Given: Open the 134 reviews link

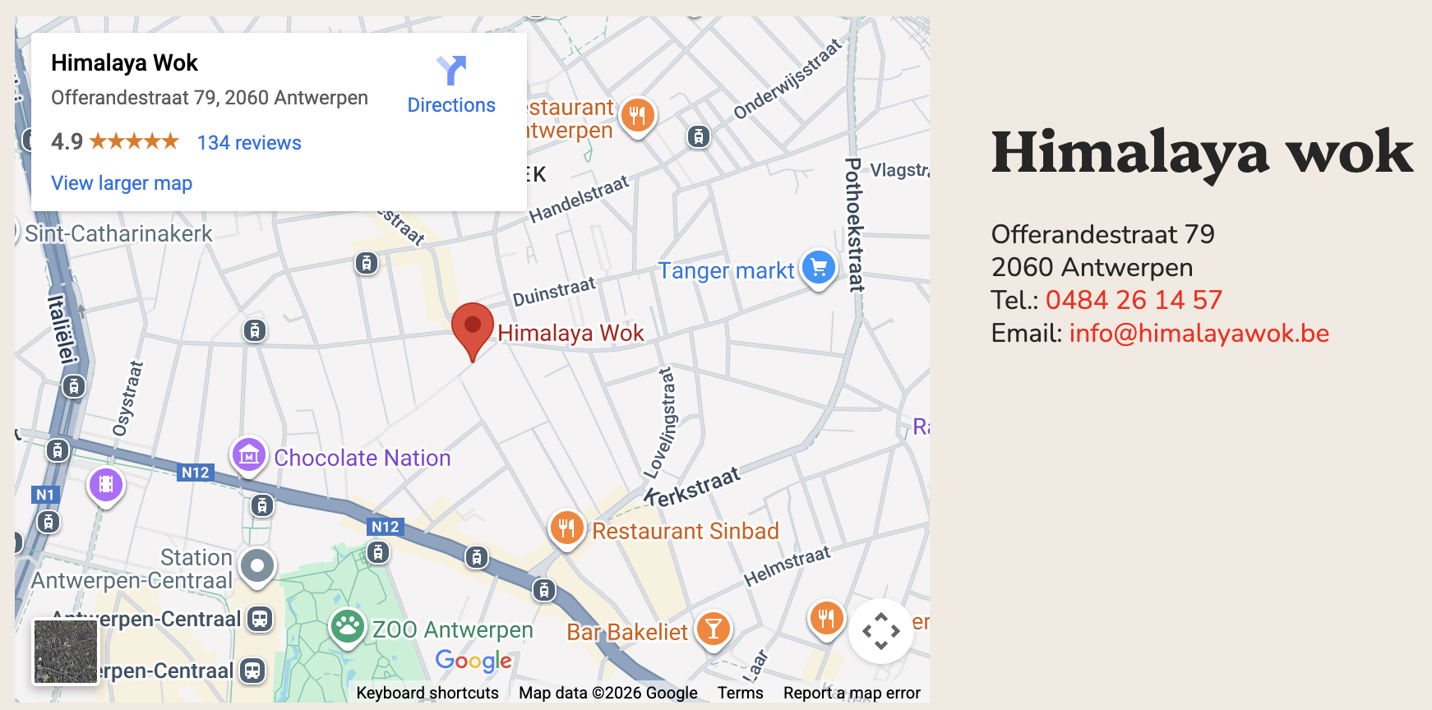Looking at the screenshot, I should click(249, 143).
